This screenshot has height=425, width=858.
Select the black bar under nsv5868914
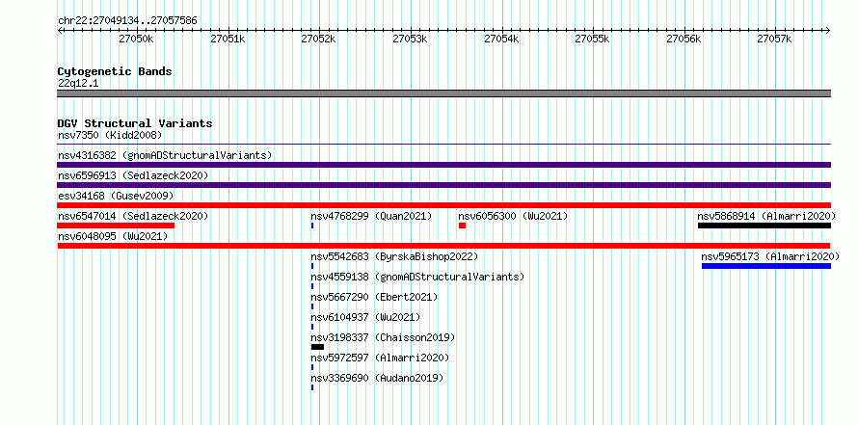(x=764, y=226)
